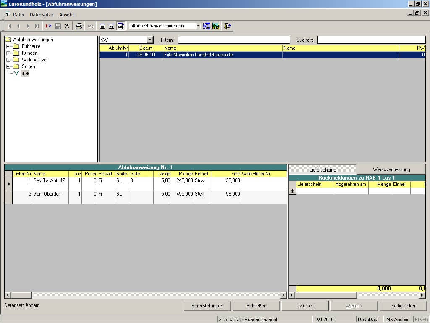Click the Zurück button
This screenshot has height=323, width=430.
(305, 306)
